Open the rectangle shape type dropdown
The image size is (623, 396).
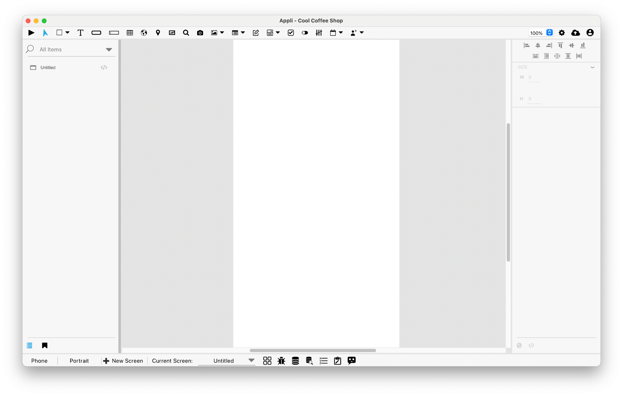coord(67,33)
